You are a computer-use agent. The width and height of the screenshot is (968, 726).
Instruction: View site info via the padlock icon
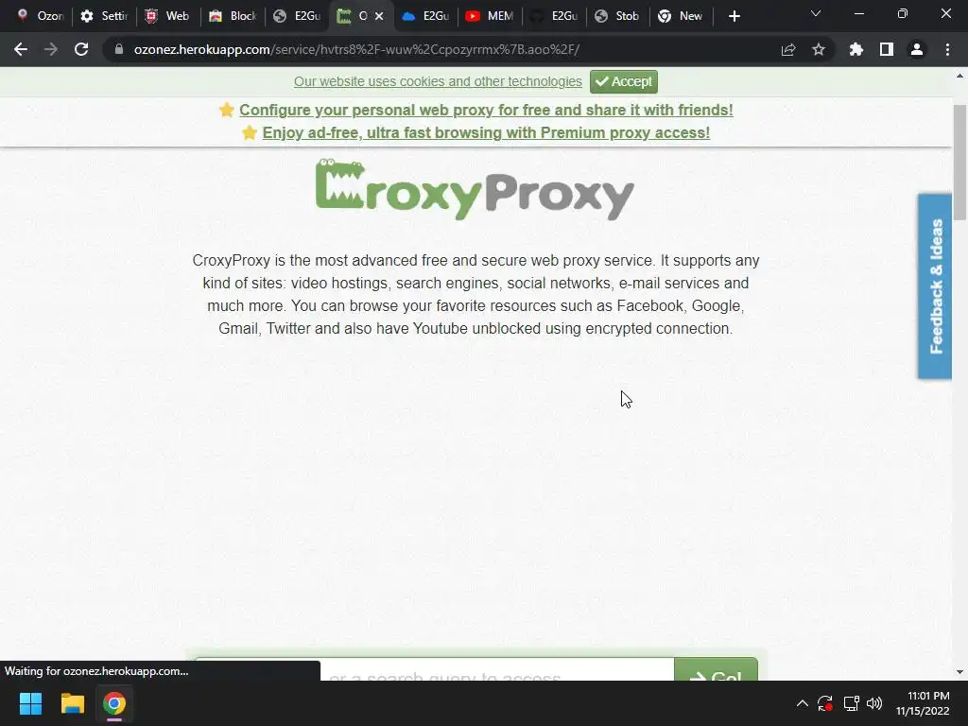click(x=119, y=49)
